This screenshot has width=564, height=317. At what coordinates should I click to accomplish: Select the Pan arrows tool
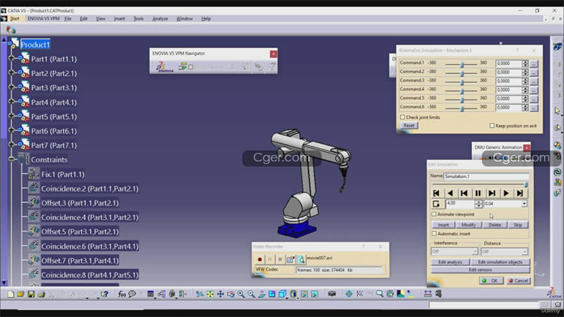[220, 294]
